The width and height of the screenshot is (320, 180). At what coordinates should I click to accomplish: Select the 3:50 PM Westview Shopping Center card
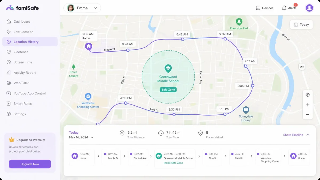[268, 157]
